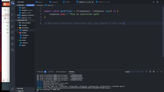Open editor More Actions ellipsis menu
This screenshot has width=164, height=92.
coord(161,2)
